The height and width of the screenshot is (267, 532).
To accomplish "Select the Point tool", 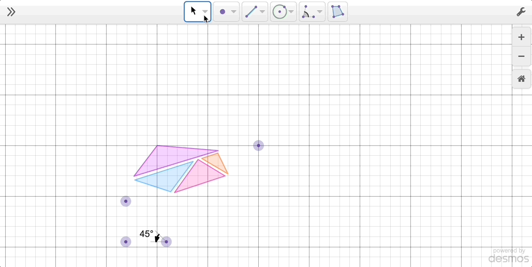I will (x=223, y=11).
